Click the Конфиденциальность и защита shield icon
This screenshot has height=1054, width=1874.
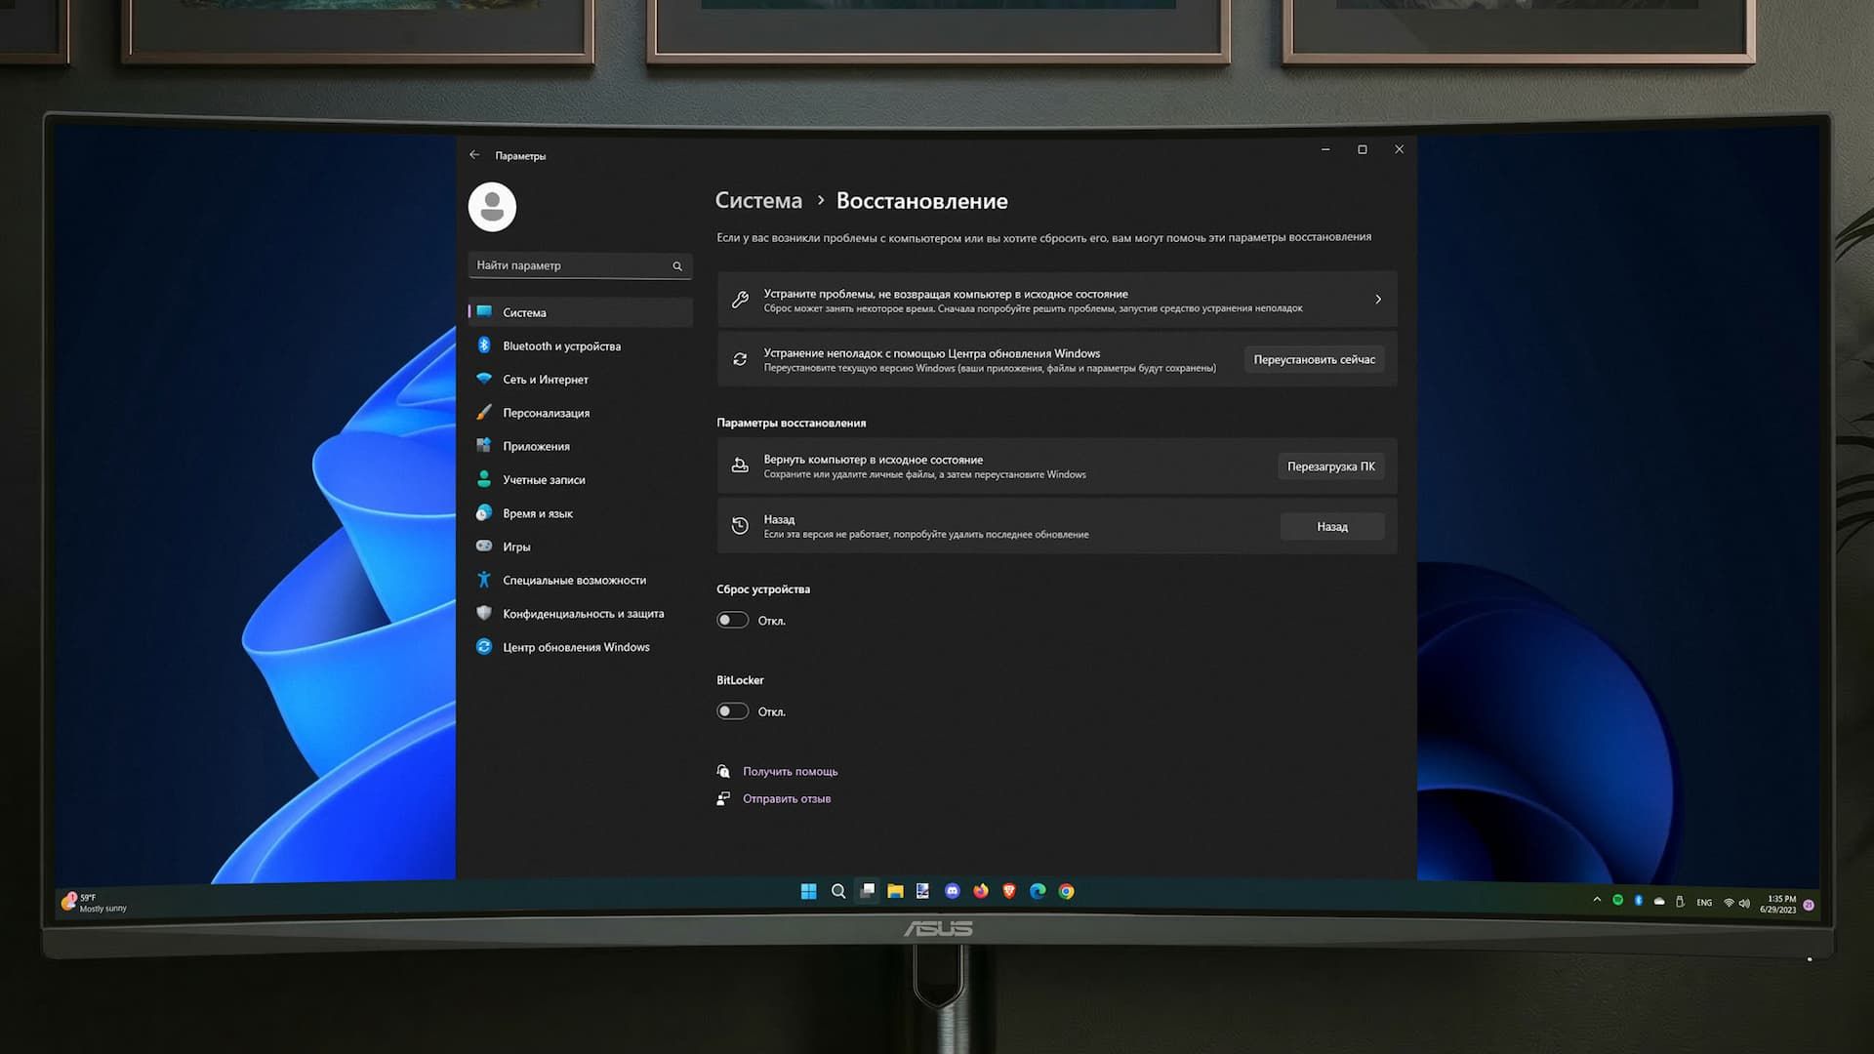click(483, 613)
